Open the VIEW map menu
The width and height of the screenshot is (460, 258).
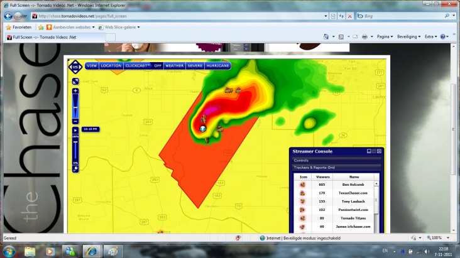click(x=92, y=66)
